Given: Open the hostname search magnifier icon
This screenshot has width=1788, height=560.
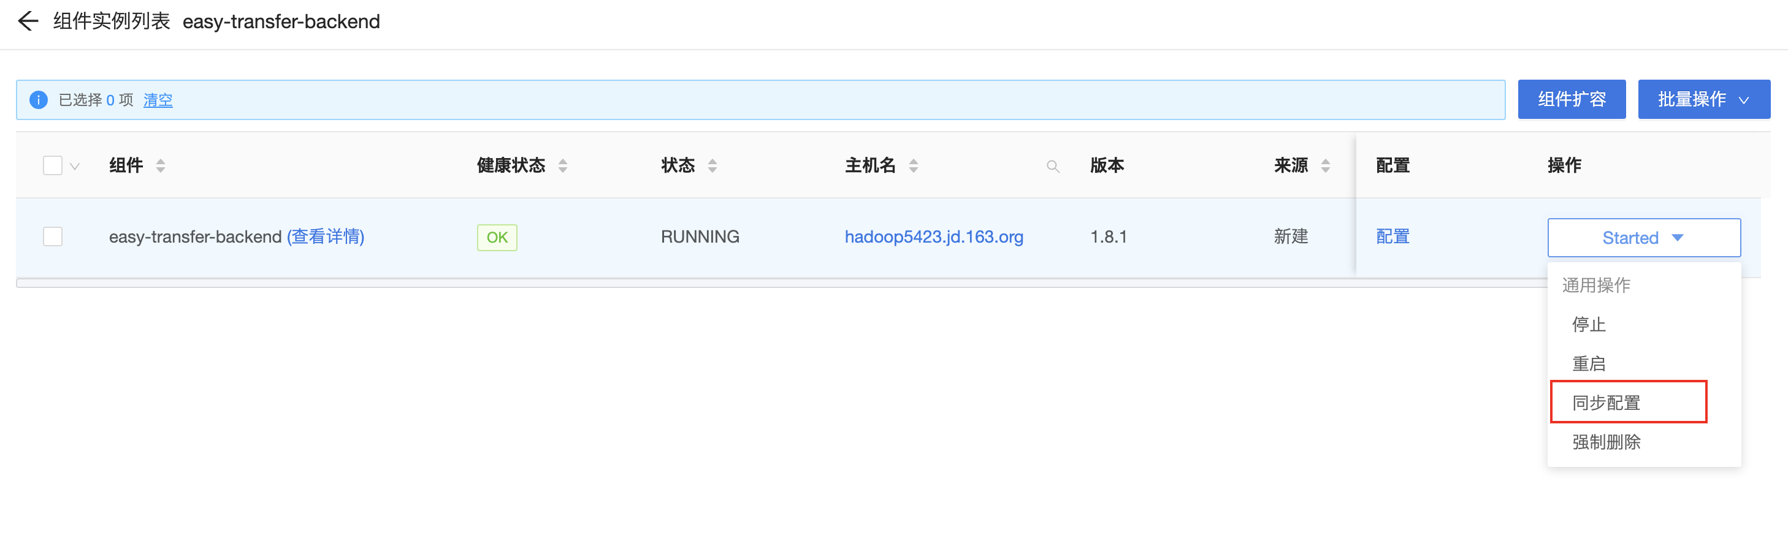Looking at the screenshot, I should [x=1053, y=167].
